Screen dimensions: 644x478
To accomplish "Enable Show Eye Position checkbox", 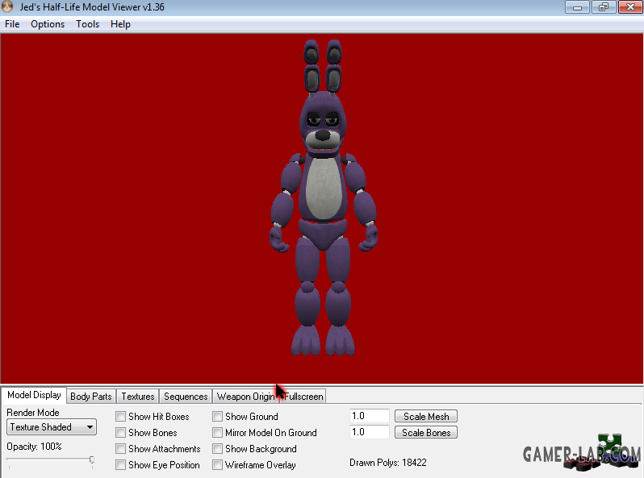I will [120, 465].
